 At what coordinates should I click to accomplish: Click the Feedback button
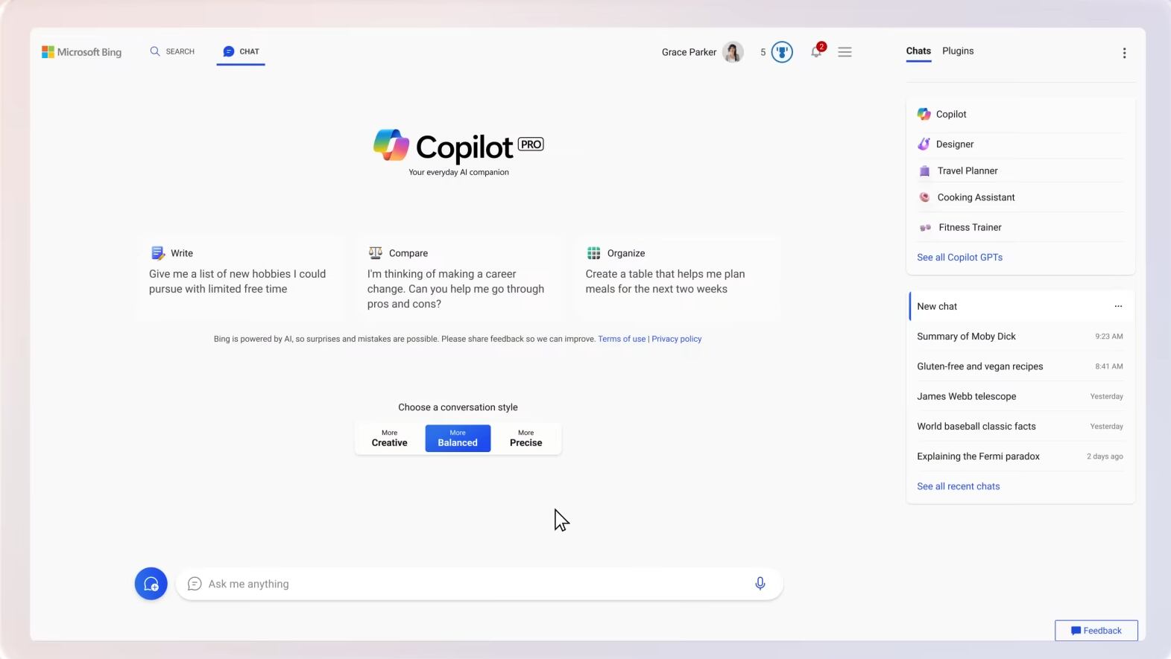point(1096,631)
